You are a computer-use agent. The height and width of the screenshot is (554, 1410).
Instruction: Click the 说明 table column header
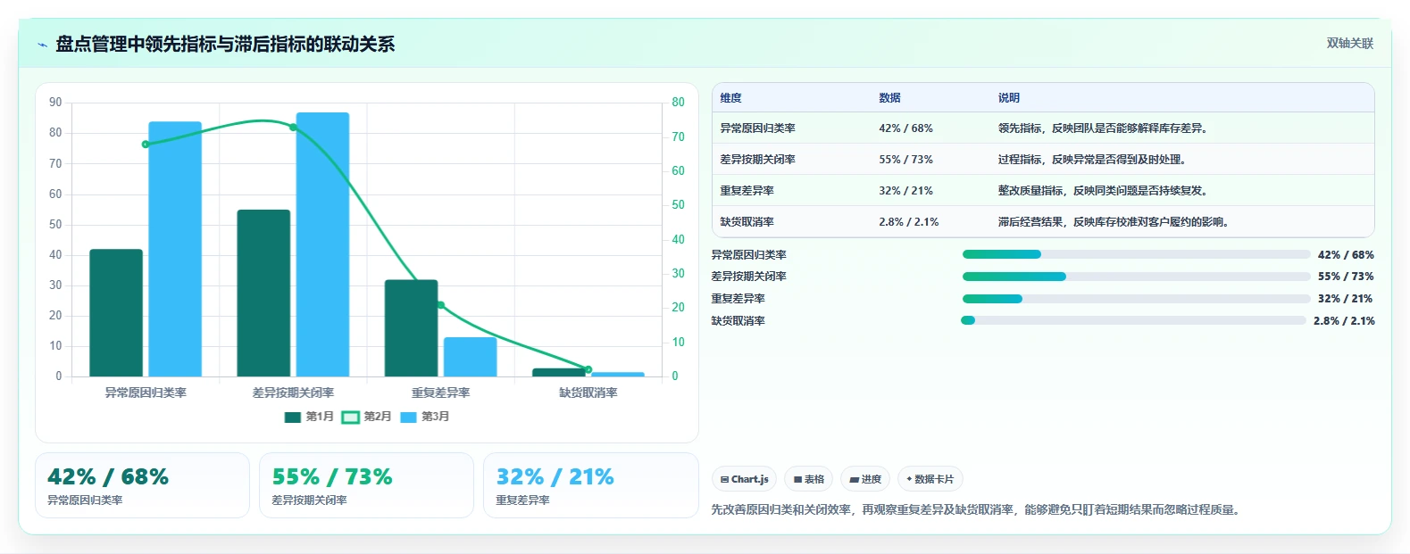[x=1009, y=98]
